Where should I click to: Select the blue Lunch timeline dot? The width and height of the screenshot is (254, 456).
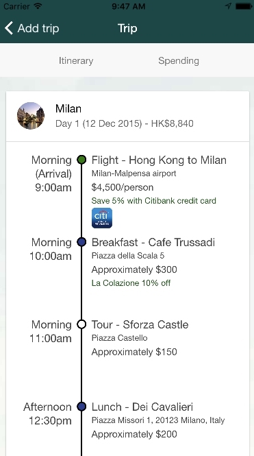[81, 407]
